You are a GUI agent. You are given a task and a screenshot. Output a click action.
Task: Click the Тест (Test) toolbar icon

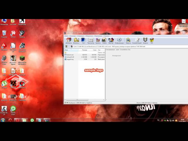coord(83,41)
